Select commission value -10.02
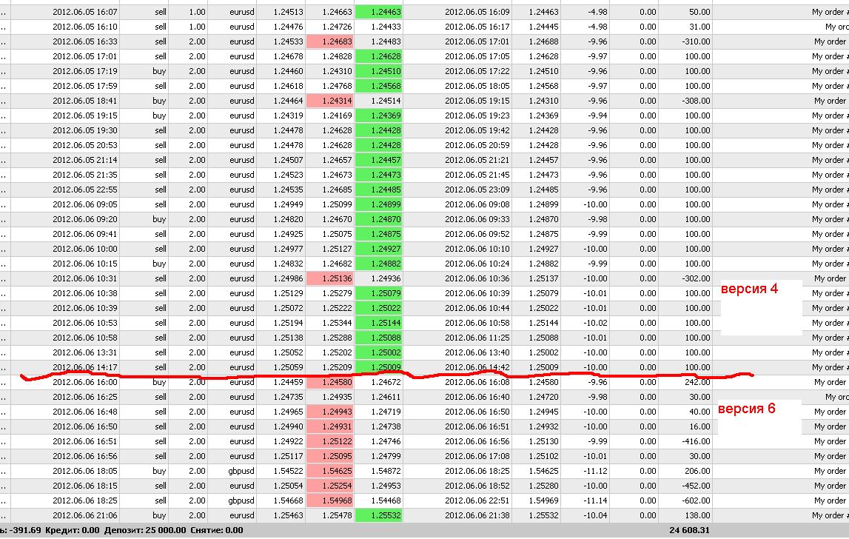This screenshot has height=539, width=849. point(596,323)
